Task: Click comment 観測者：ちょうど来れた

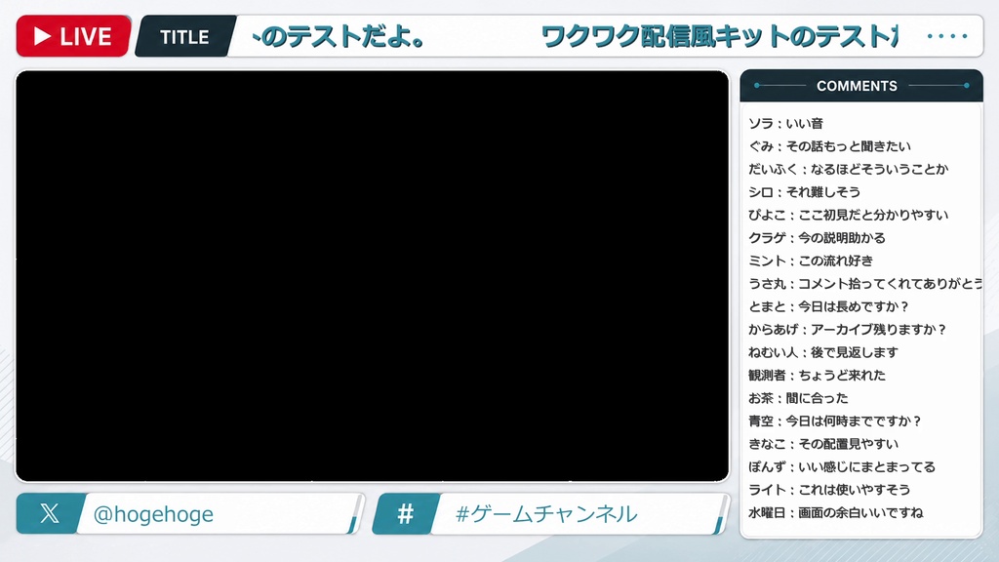Action: pos(817,376)
